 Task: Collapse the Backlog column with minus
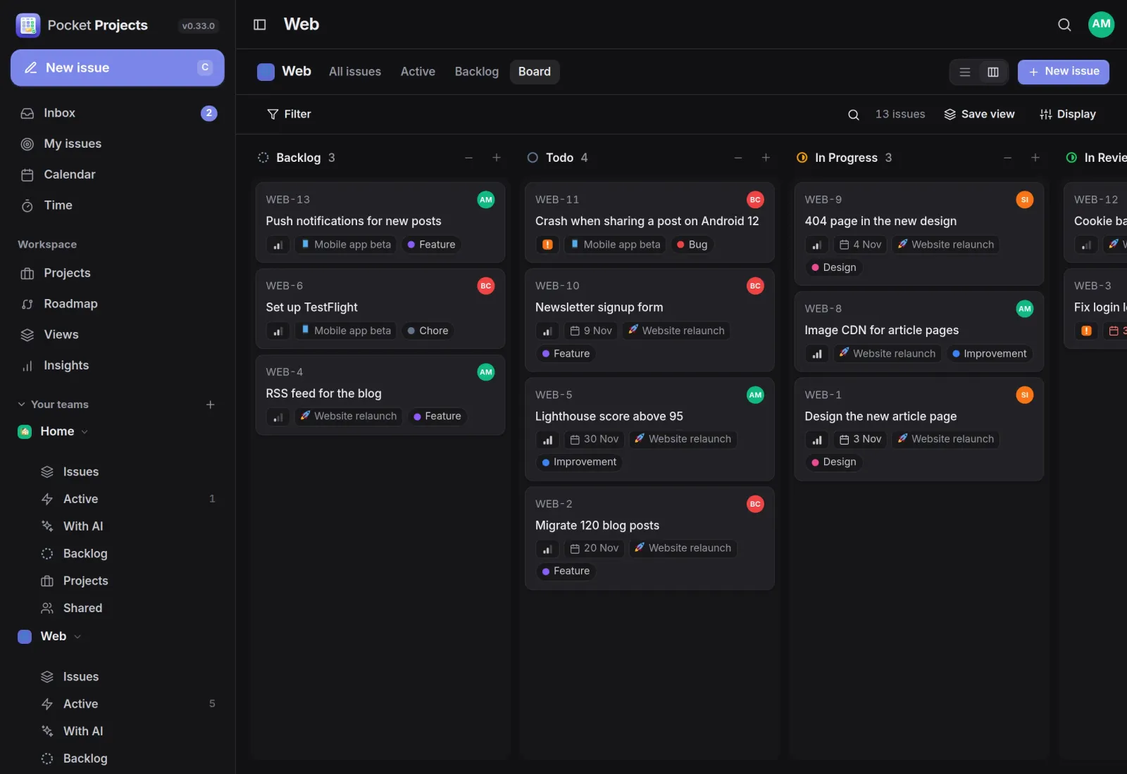point(468,158)
